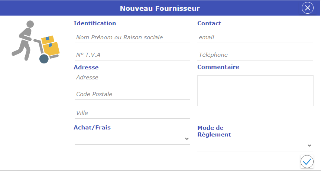Click the Identification section heading

(x=95, y=23)
